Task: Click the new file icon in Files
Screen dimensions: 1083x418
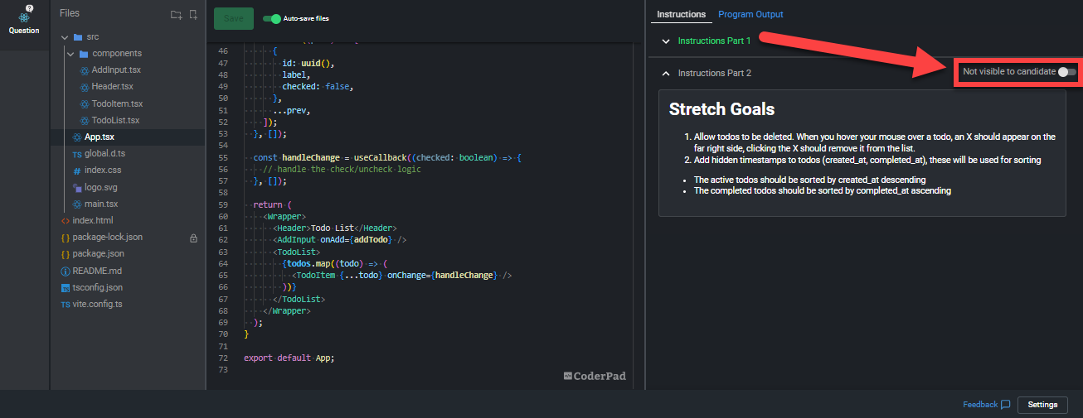Action: pyautogui.click(x=193, y=14)
